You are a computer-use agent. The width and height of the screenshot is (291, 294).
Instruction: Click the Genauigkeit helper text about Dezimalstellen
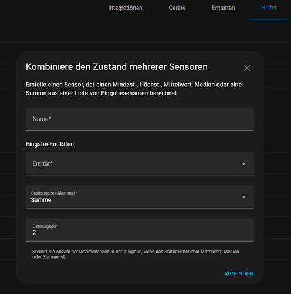[x=136, y=254]
